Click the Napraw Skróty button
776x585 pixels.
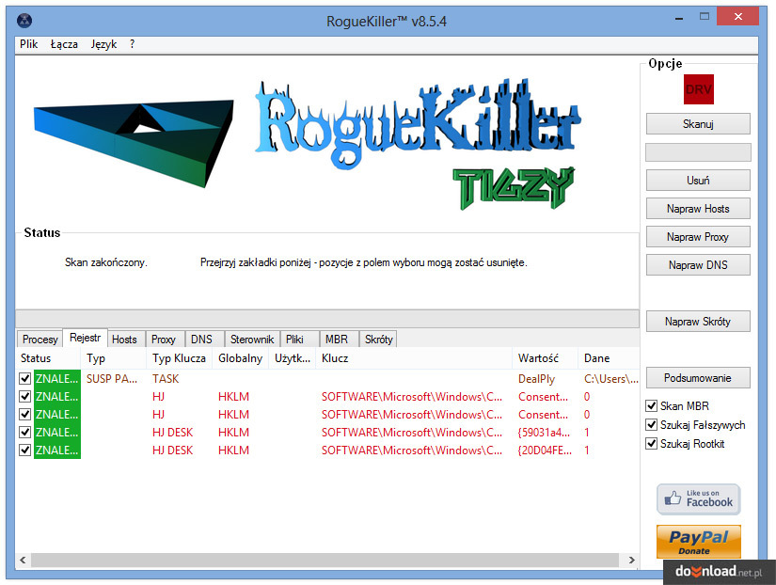(698, 322)
